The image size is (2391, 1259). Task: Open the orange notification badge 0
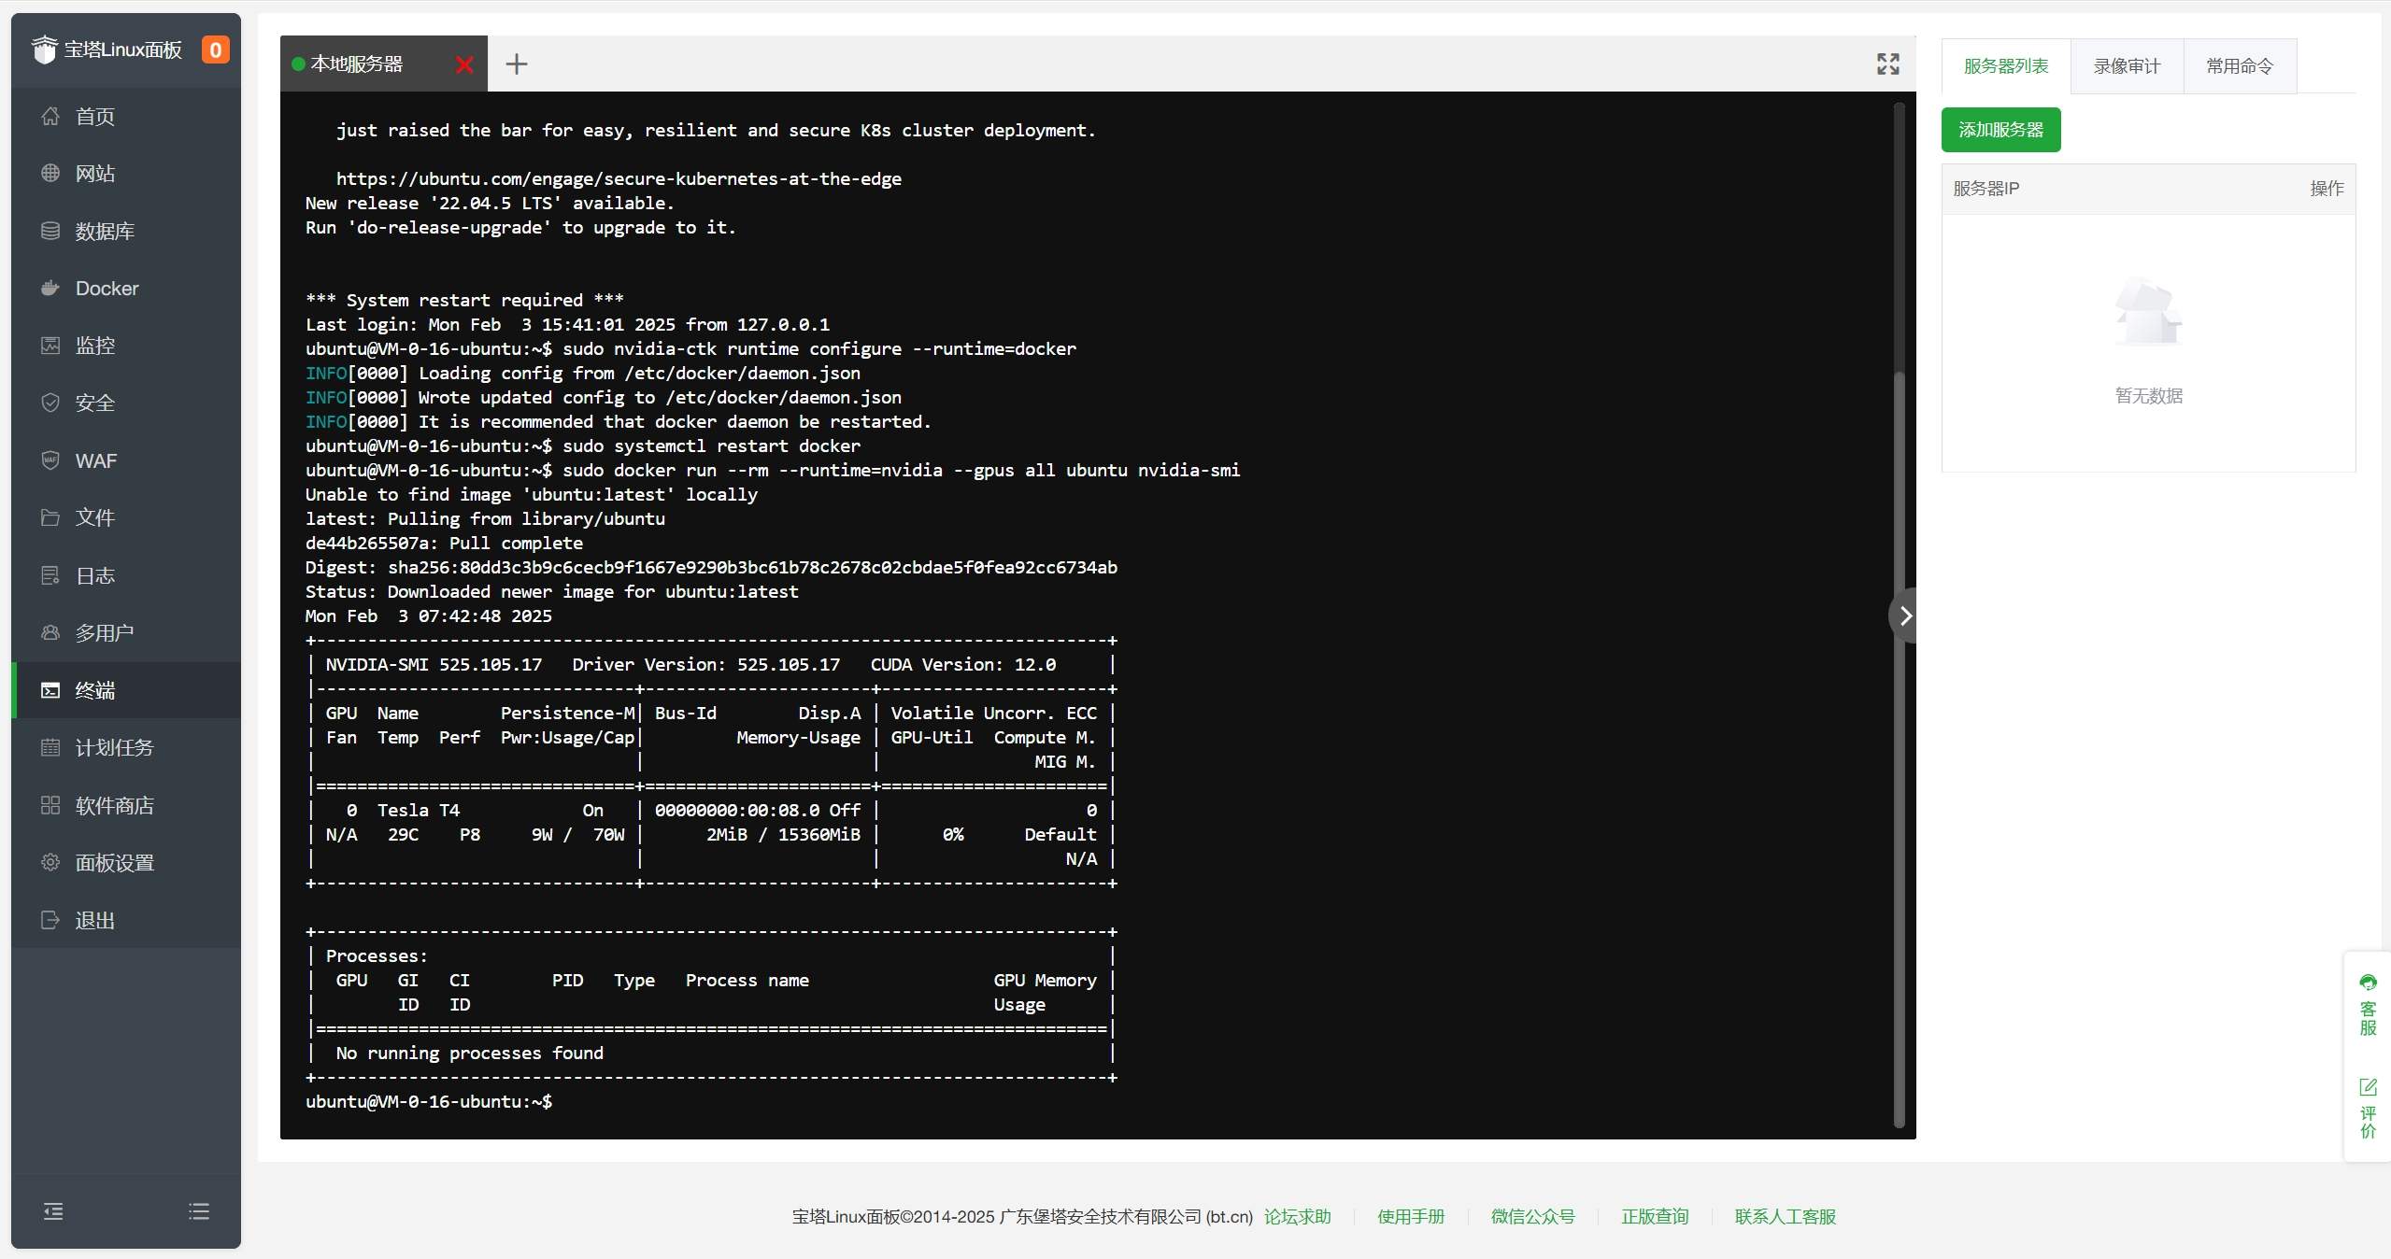(x=215, y=50)
